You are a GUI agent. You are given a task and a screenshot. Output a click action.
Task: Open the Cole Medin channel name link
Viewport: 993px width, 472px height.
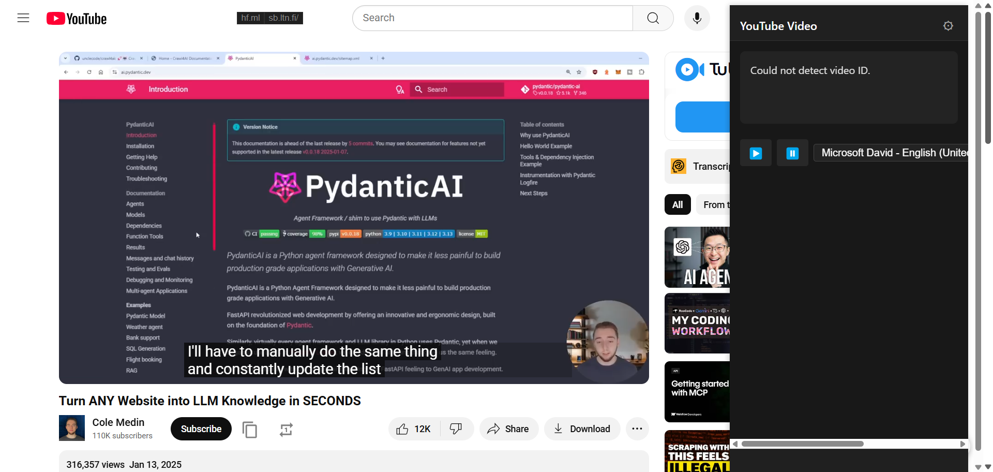click(x=118, y=422)
